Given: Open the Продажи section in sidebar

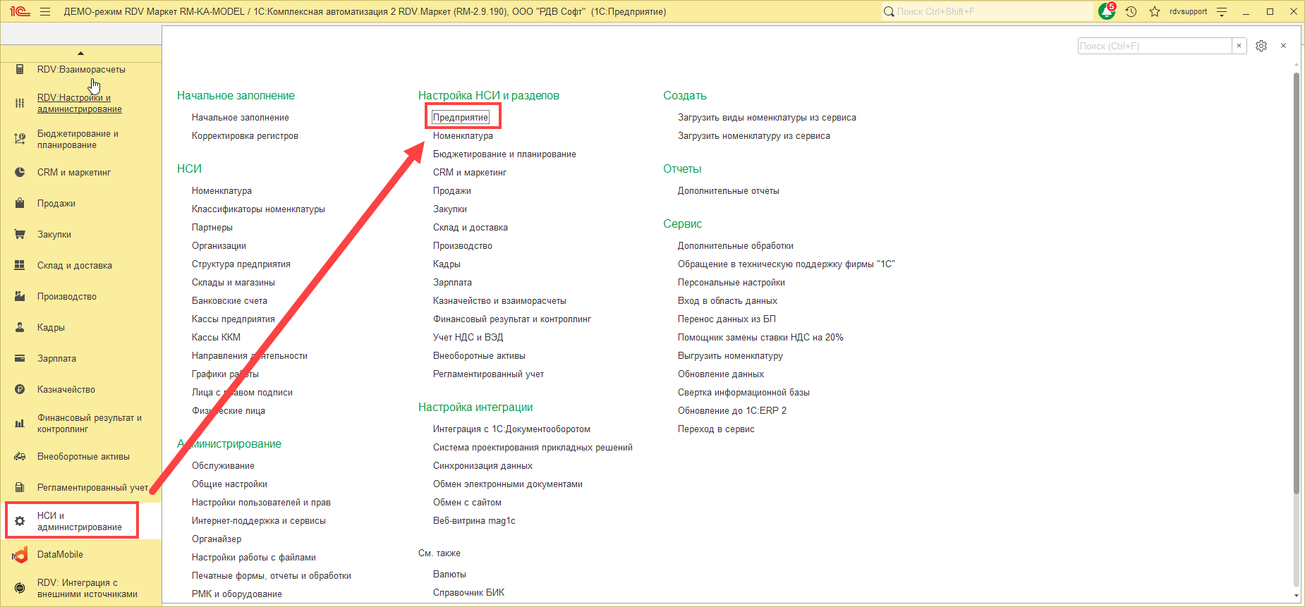Looking at the screenshot, I should point(56,203).
